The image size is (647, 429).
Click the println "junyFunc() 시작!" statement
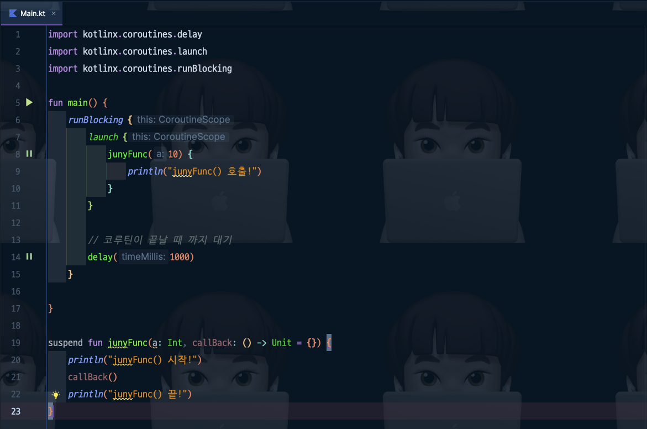pyautogui.click(x=135, y=360)
